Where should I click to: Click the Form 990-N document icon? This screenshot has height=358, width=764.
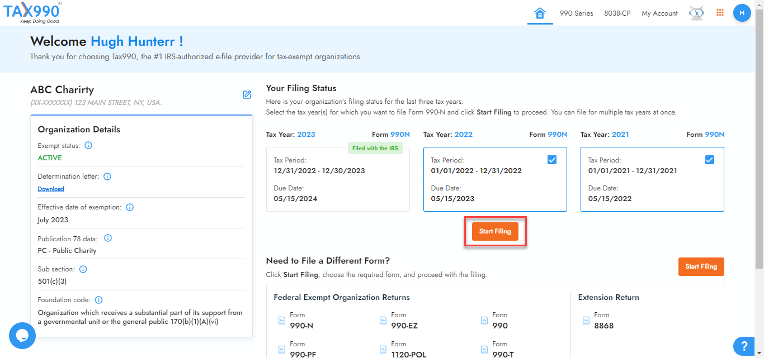[281, 320]
